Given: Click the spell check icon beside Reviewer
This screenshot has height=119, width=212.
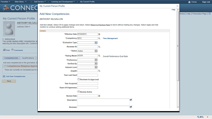Looking at the screenshot, I should click(x=131, y=107).
